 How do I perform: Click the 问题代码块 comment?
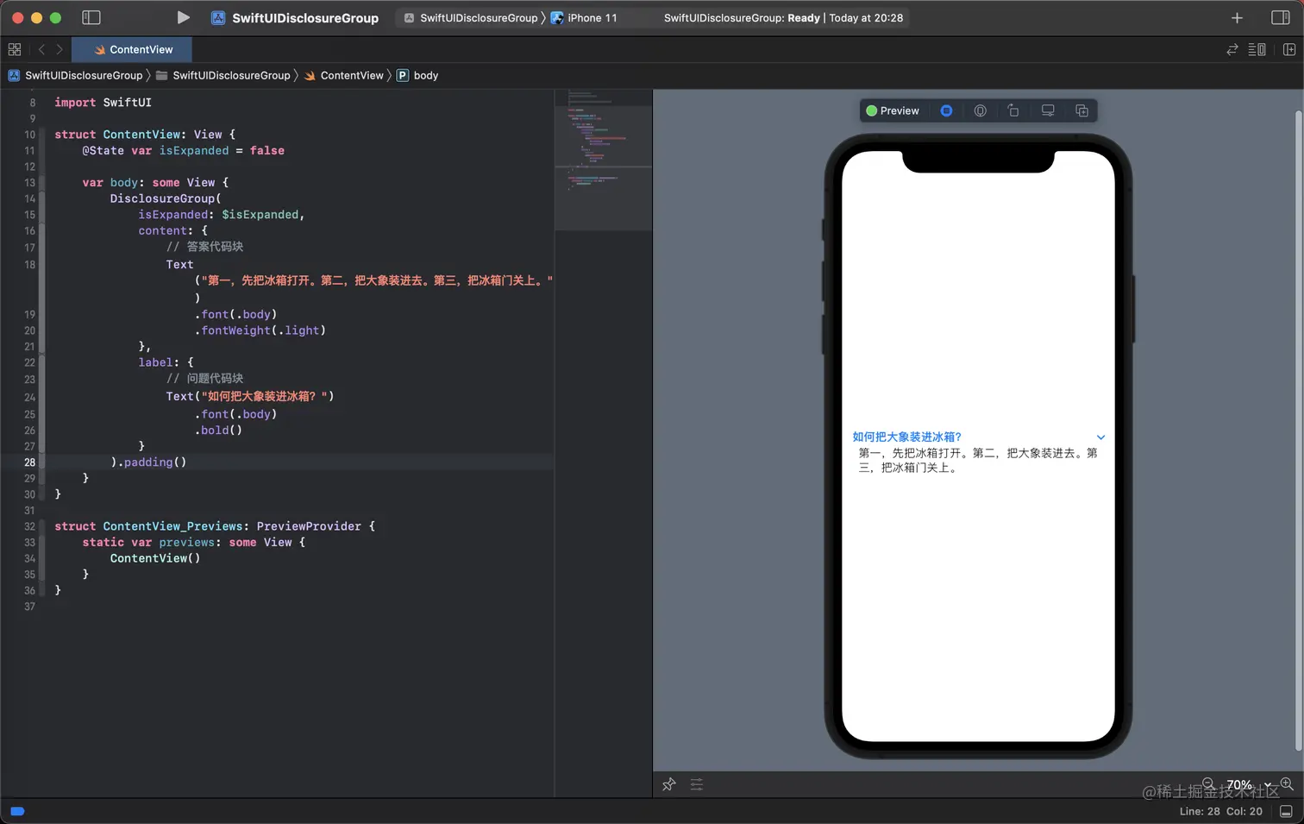(x=204, y=379)
